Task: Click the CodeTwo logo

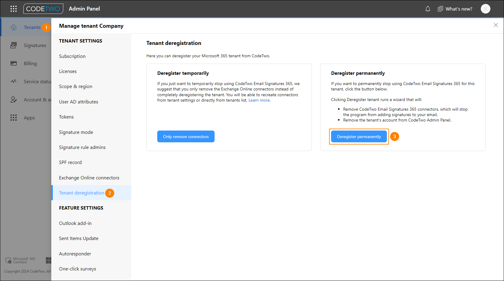Action: [x=43, y=9]
